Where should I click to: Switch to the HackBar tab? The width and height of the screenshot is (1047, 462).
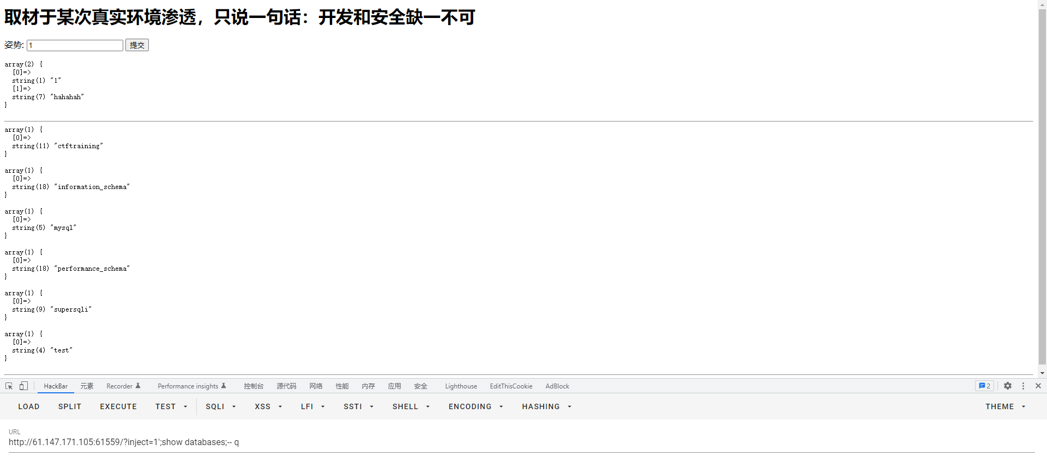tap(56, 386)
